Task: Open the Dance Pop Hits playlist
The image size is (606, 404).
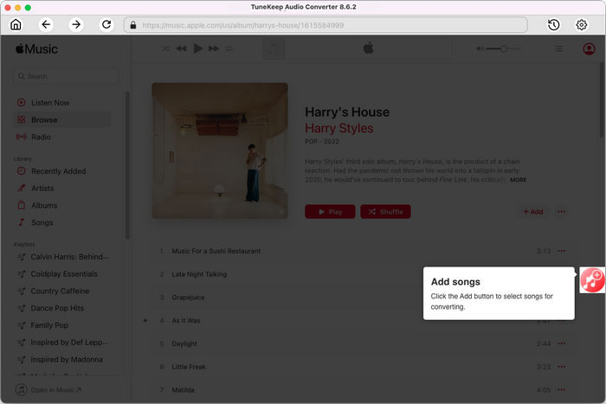Action: (x=57, y=308)
